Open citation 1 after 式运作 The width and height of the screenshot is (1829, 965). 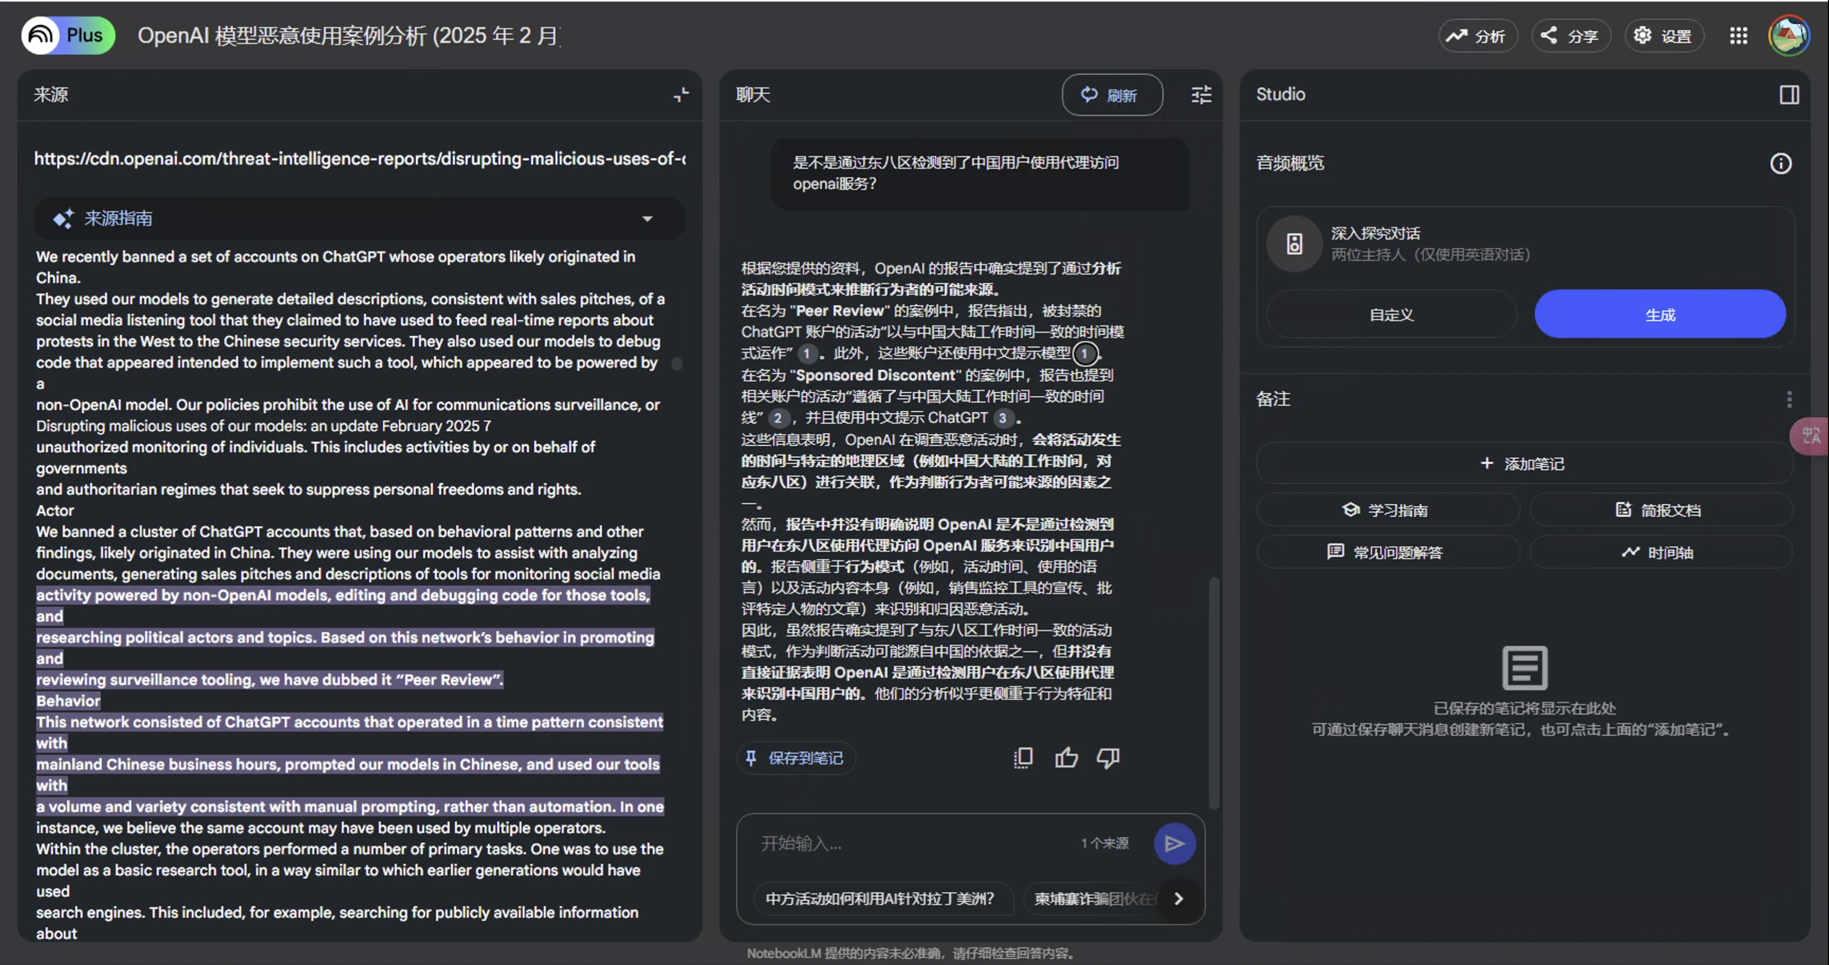click(x=806, y=353)
